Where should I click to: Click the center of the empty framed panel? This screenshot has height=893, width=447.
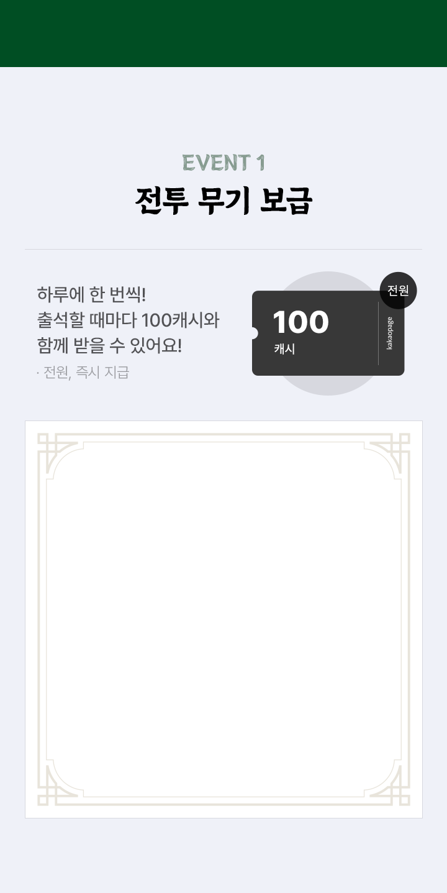pos(223,620)
